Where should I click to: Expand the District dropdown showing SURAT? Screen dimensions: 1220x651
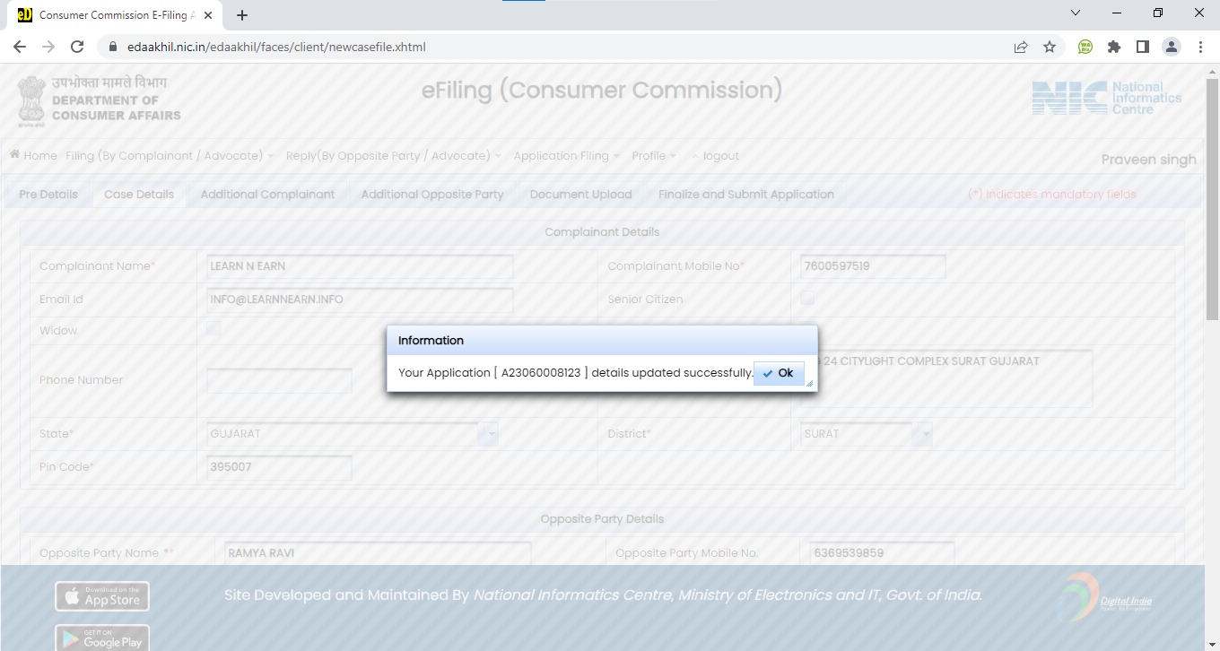(x=924, y=434)
